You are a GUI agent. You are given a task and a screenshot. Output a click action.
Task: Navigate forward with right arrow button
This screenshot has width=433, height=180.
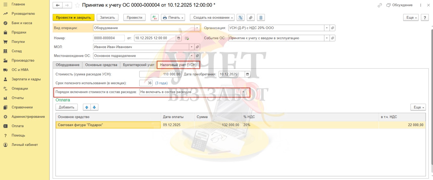click(x=67, y=5)
